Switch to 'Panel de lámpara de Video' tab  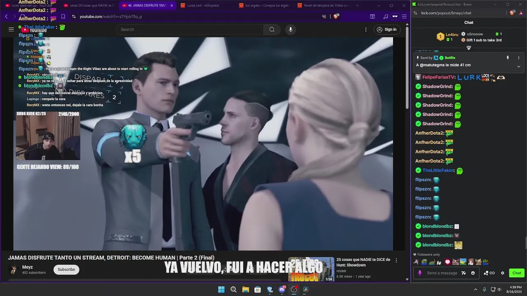coord(323,5)
